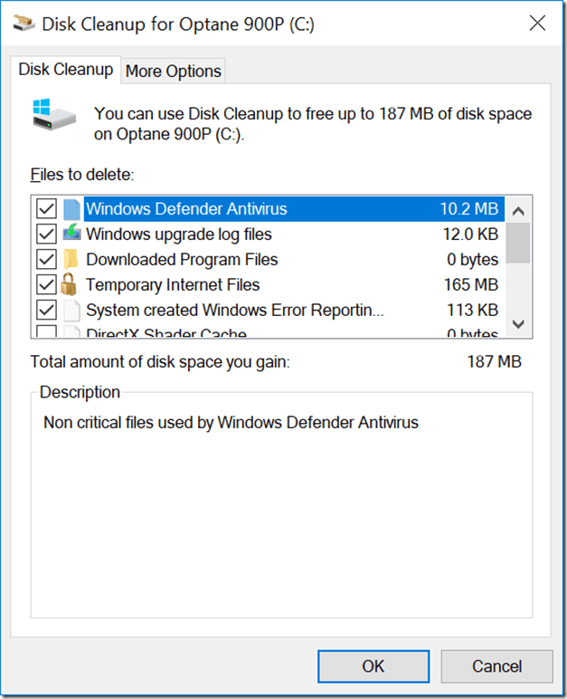567x699 pixels.
Task: Select the Downloaded Program Files row
Action: pyautogui.click(x=269, y=260)
